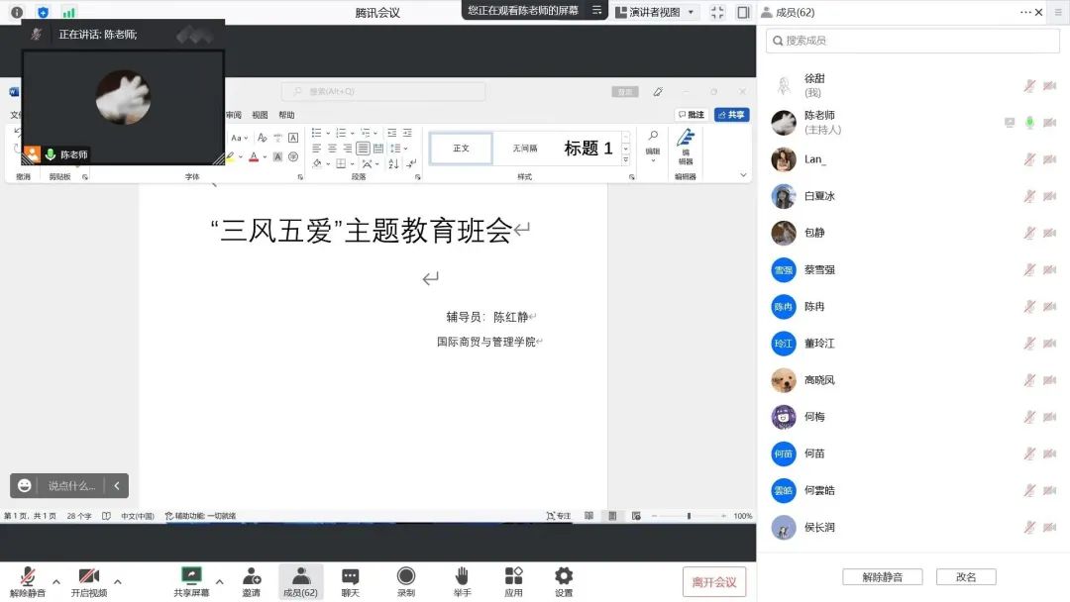Viewport: 1070px width, 602px height.
Task: Click the Word 批注 comments button
Action: tap(692, 115)
